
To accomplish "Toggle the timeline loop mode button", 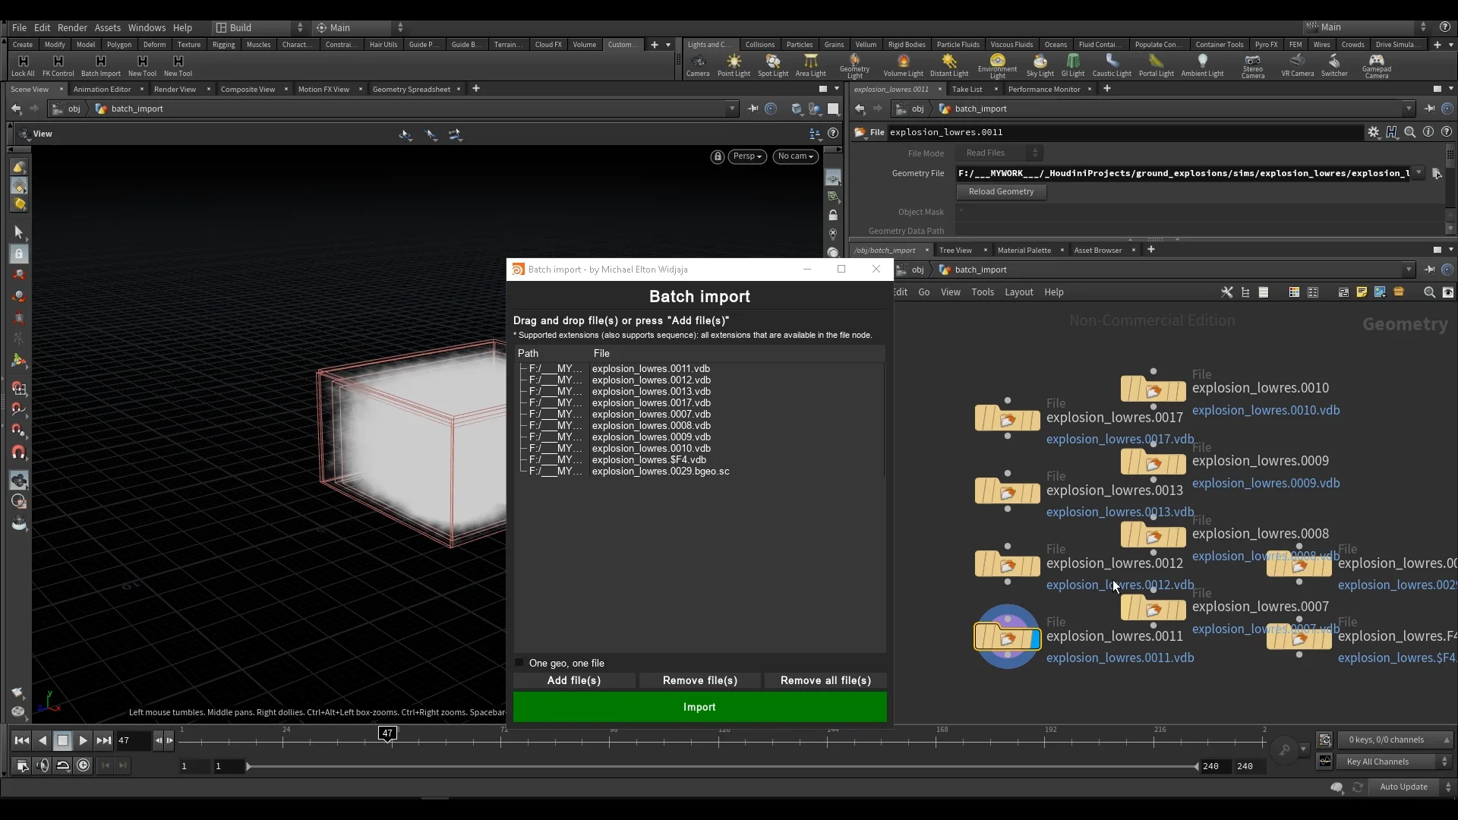I will tap(63, 765).
